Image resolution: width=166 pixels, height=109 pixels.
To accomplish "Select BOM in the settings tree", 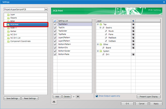I will point(12,21).
